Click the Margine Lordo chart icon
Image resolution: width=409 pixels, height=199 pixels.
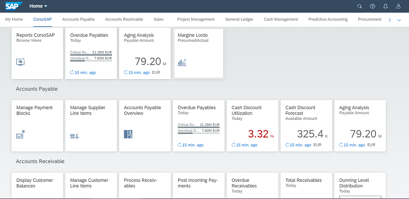pos(182,62)
